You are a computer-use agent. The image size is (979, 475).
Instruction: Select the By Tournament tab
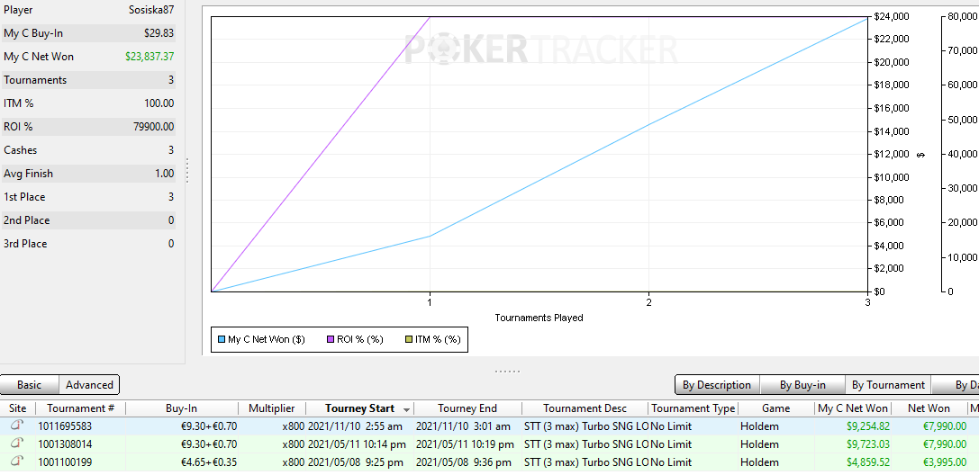coord(888,385)
